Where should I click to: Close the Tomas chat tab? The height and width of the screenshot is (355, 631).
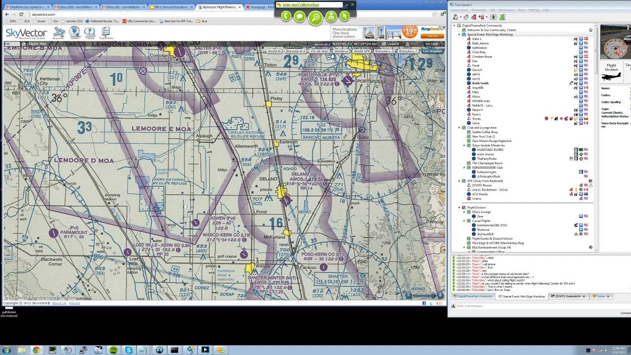point(608,296)
